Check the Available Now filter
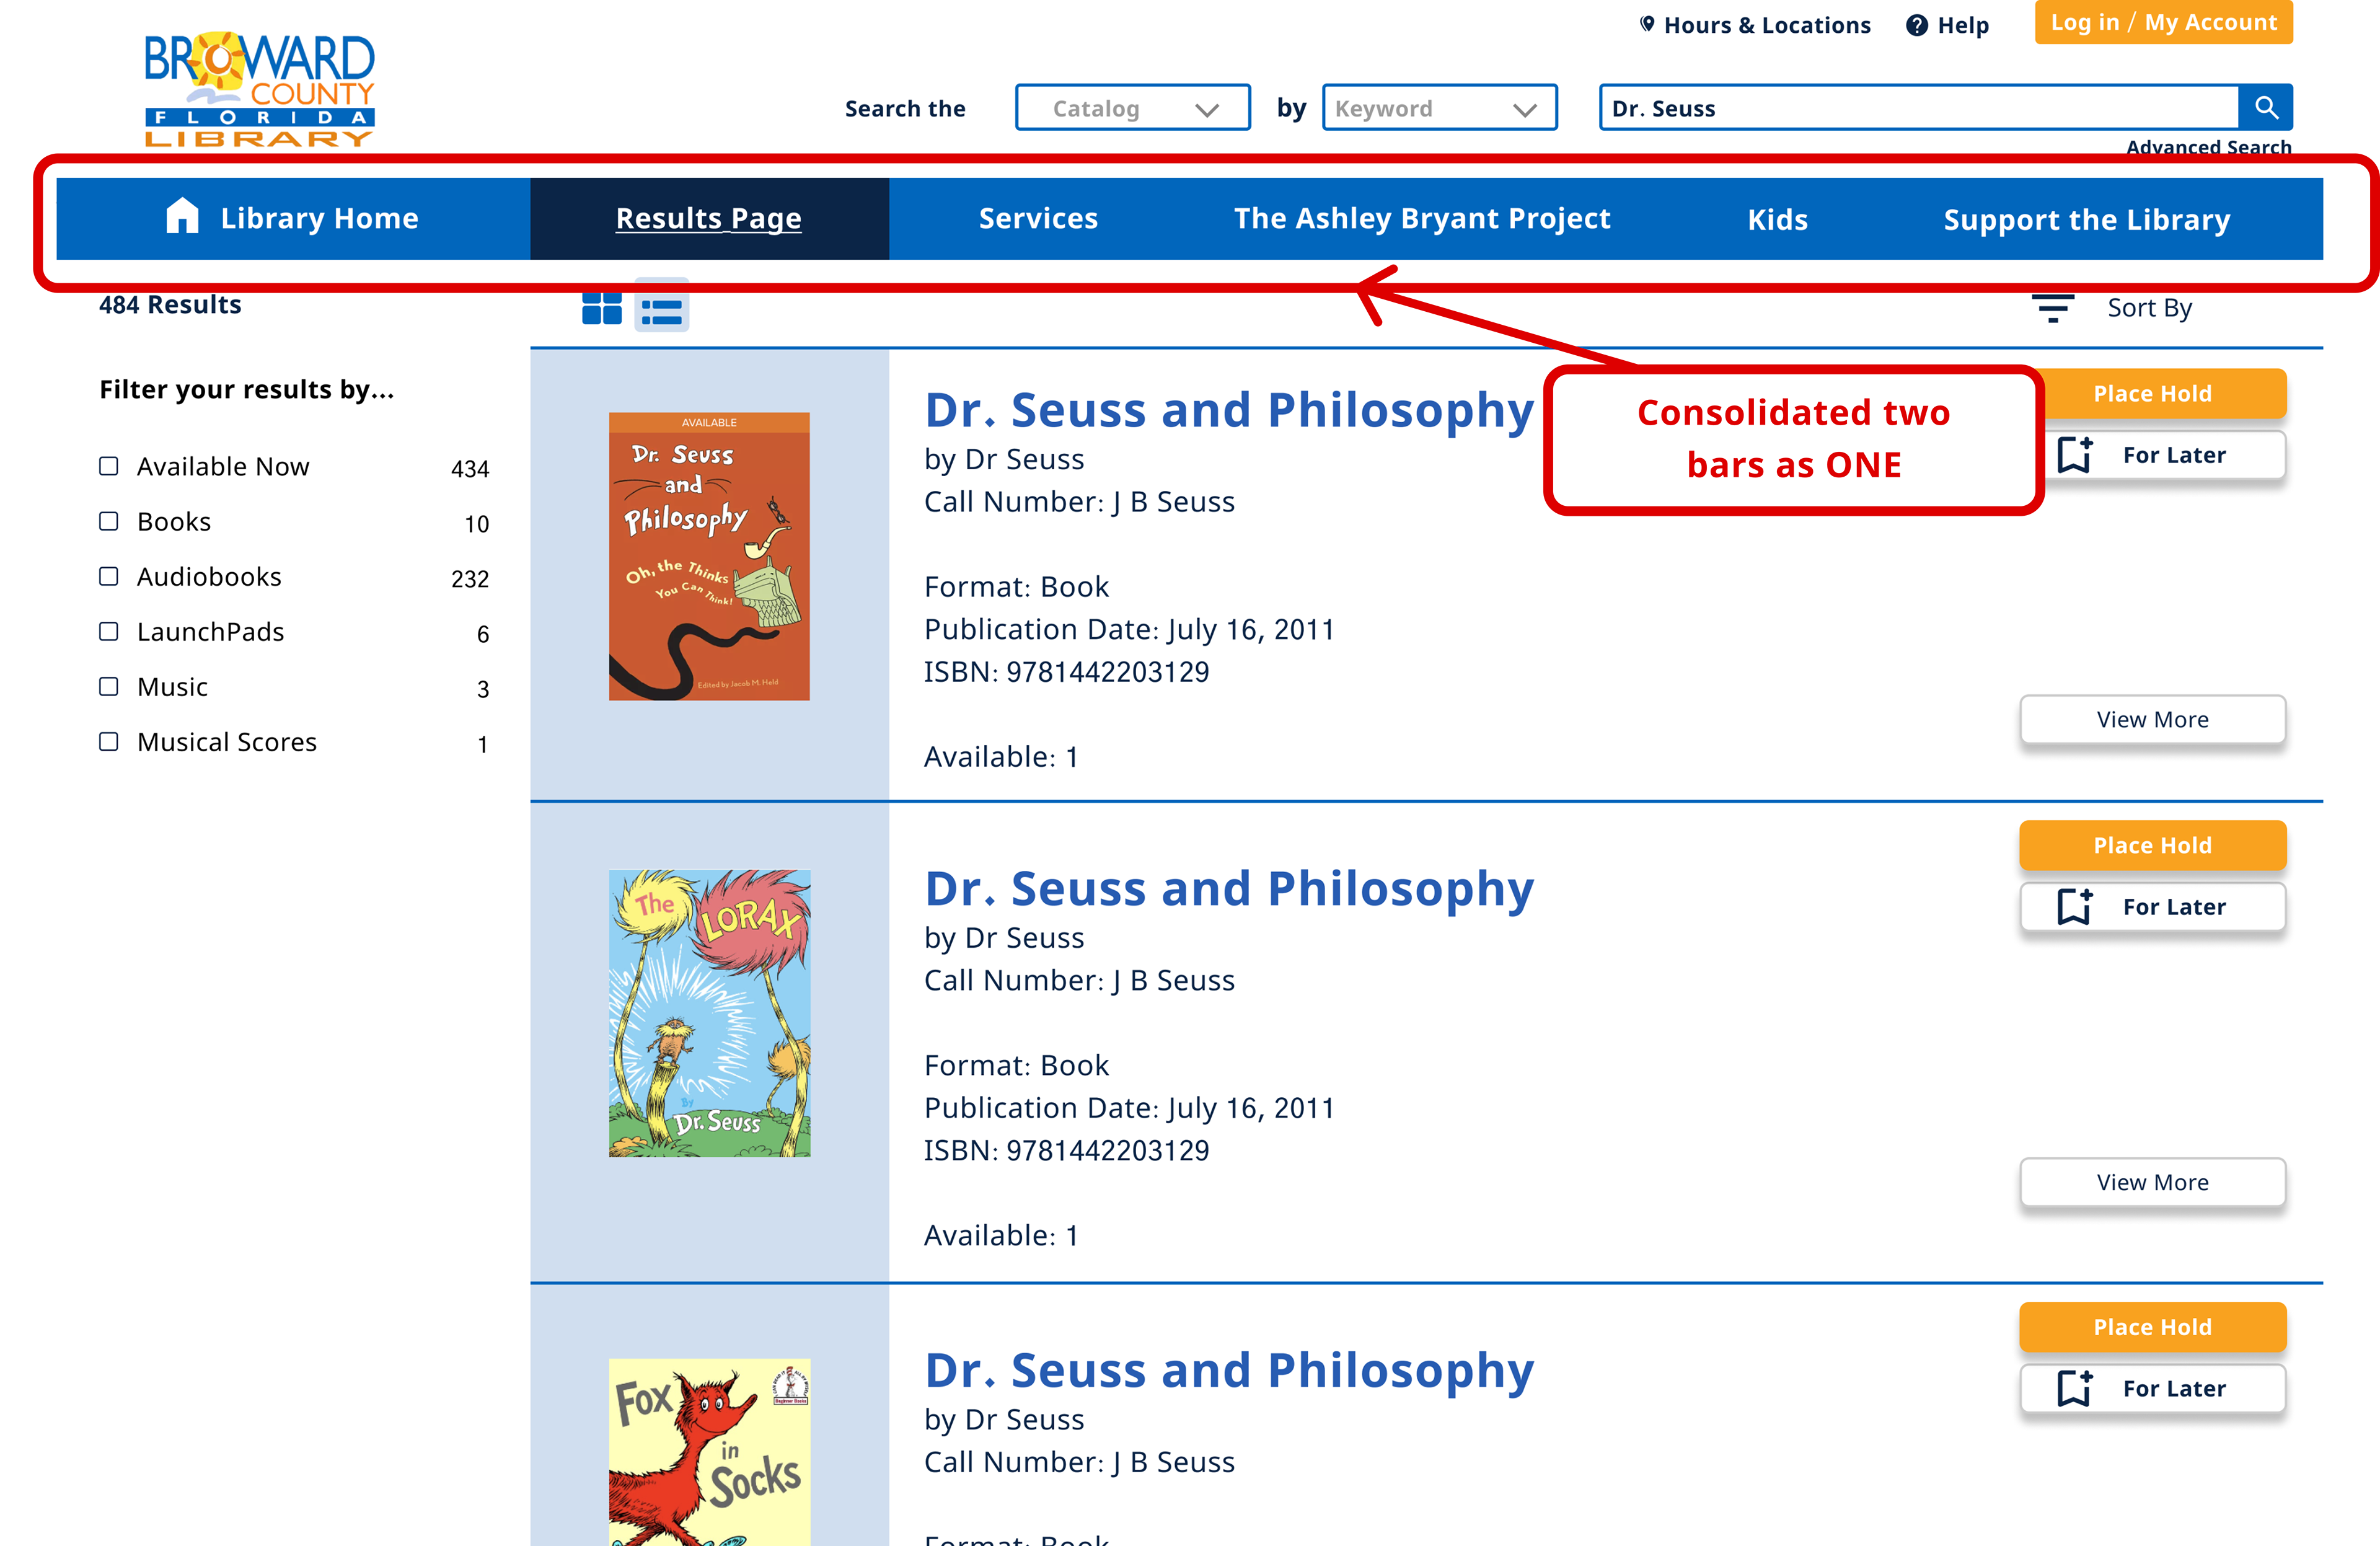This screenshot has height=1546, width=2380. [109, 466]
